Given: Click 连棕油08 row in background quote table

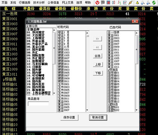Looking at the screenshot, I should pyautogui.click(x=10, y=115).
